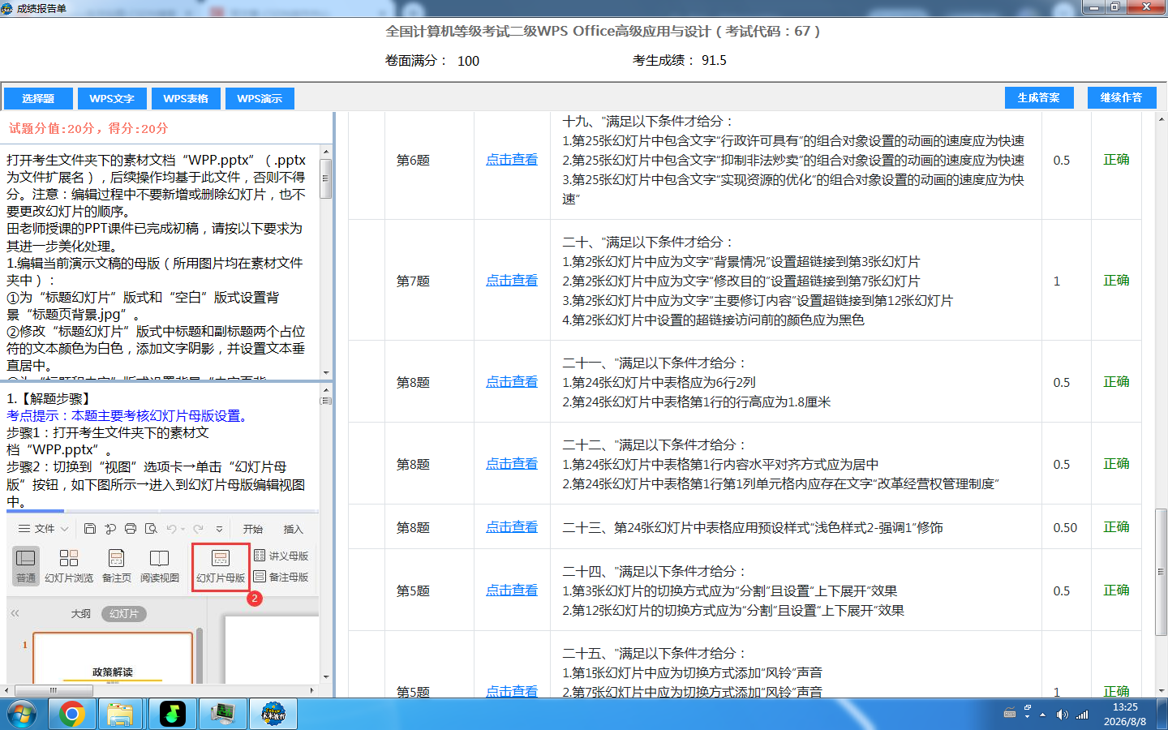The height and width of the screenshot is (730, 1168).
Task: Open 点击查看 in the 二十二 row
Action: [x=512, y=464]
